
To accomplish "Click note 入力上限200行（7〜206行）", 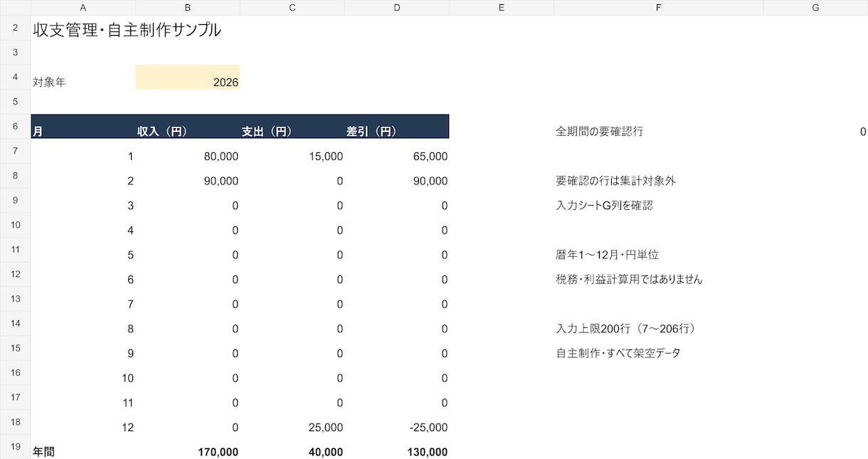I will 625,329.
